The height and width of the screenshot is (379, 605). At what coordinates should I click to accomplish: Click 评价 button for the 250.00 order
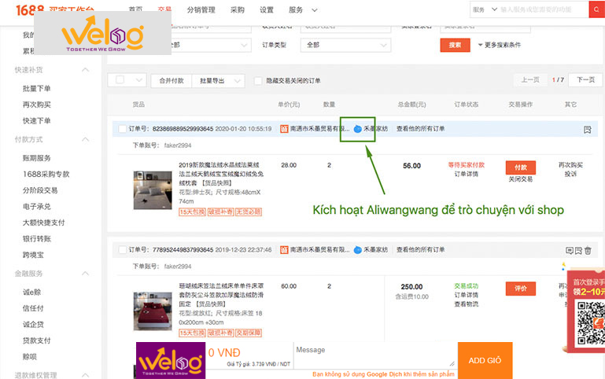coord(521,289)
